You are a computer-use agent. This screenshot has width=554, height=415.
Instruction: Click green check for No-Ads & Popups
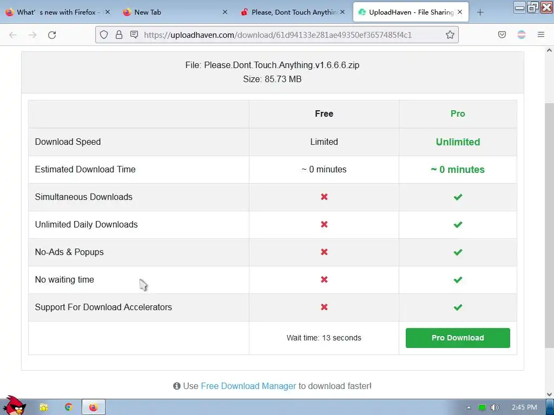point(458,252)
